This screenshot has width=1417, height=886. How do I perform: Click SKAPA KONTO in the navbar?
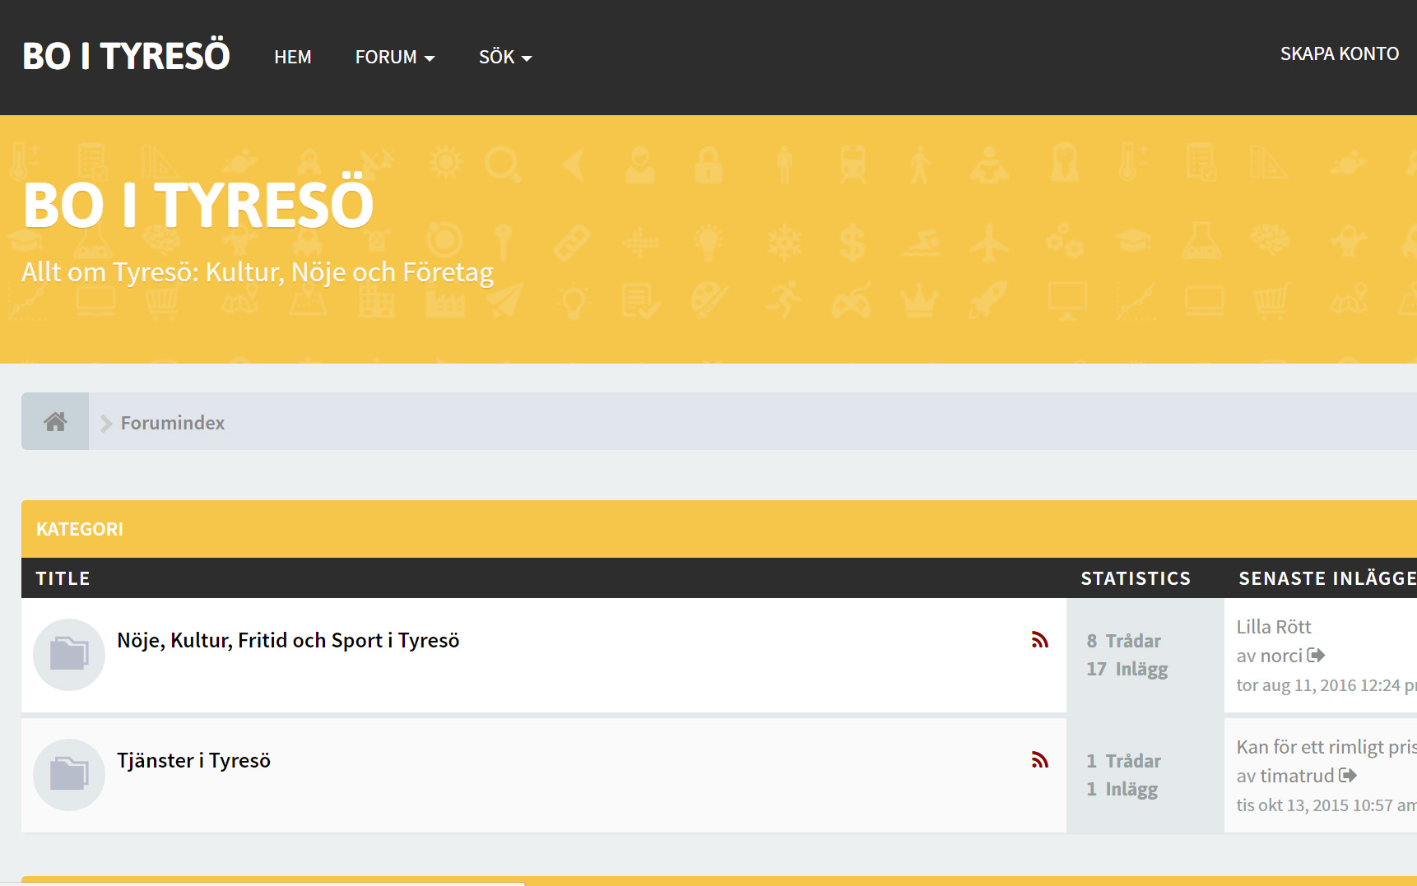[x=1339, y=54]
